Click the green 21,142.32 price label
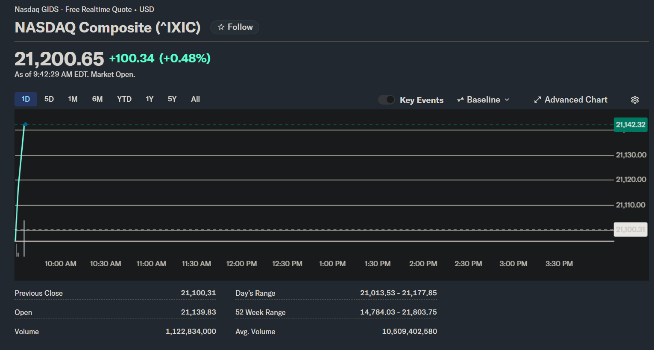654x350 pixels. [631, 125]
